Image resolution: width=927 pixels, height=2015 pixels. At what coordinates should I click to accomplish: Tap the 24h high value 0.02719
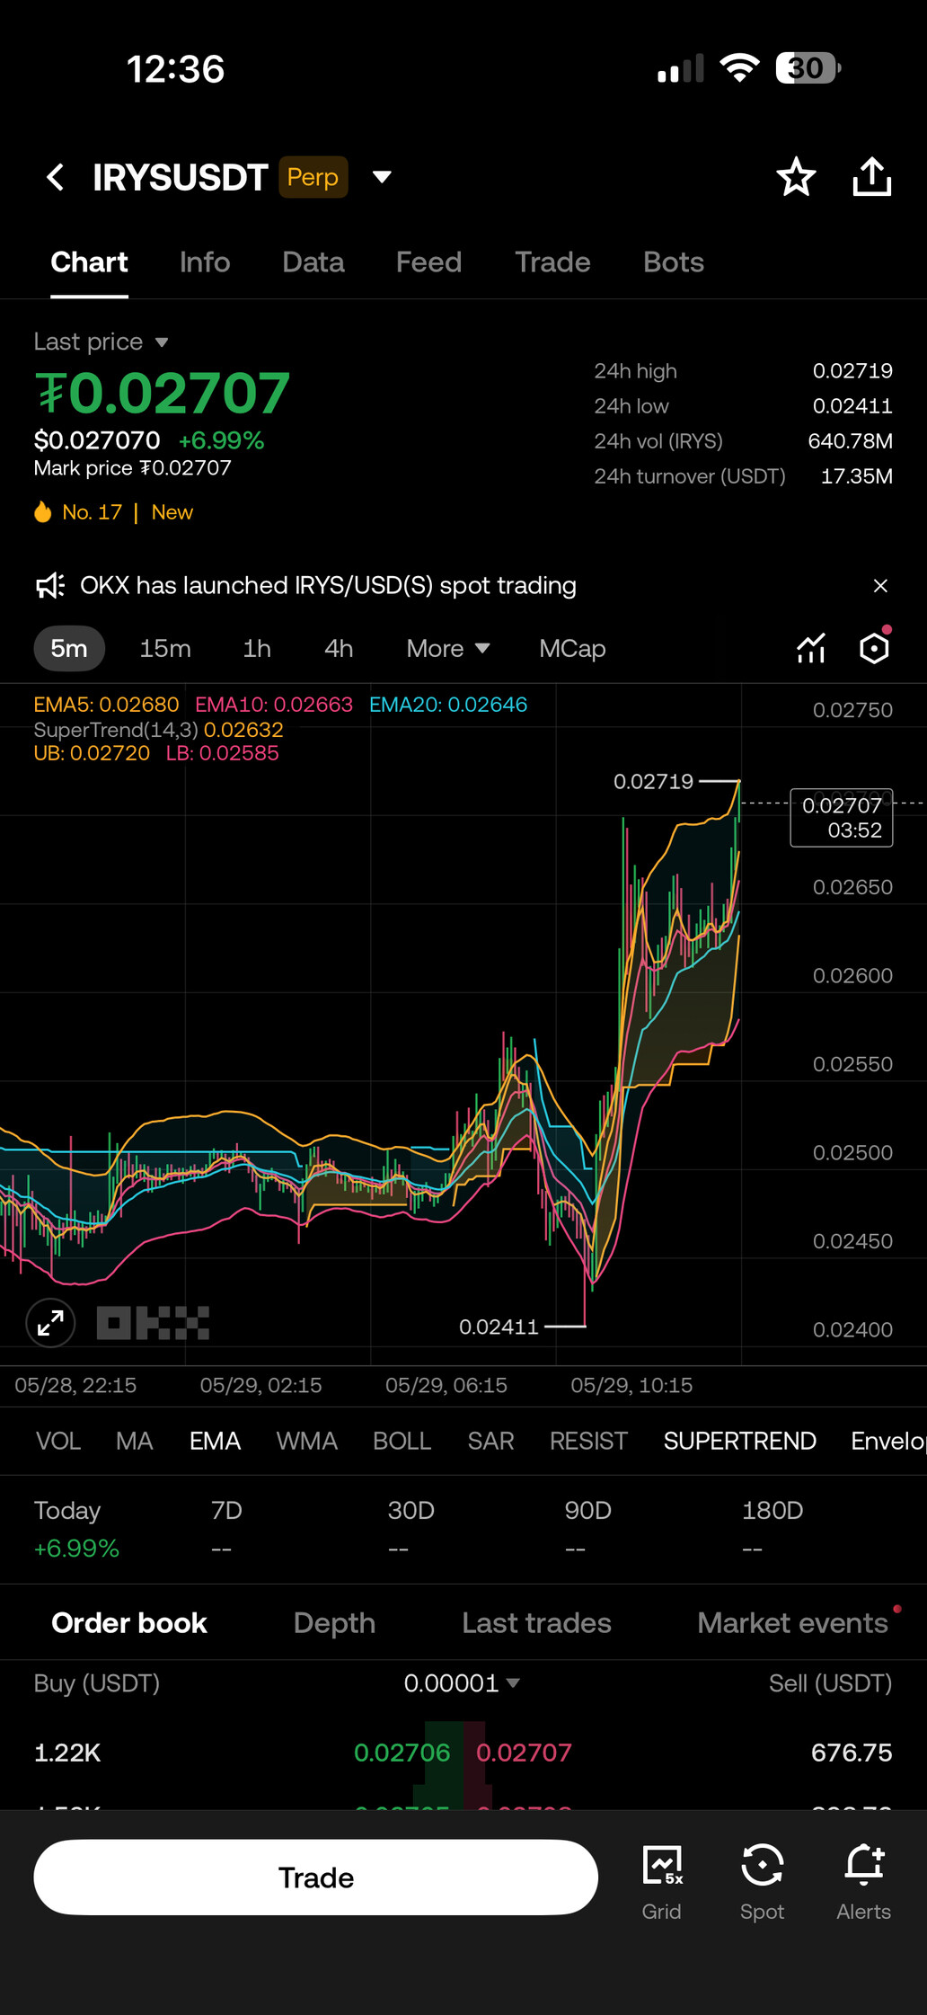(852, 371)
